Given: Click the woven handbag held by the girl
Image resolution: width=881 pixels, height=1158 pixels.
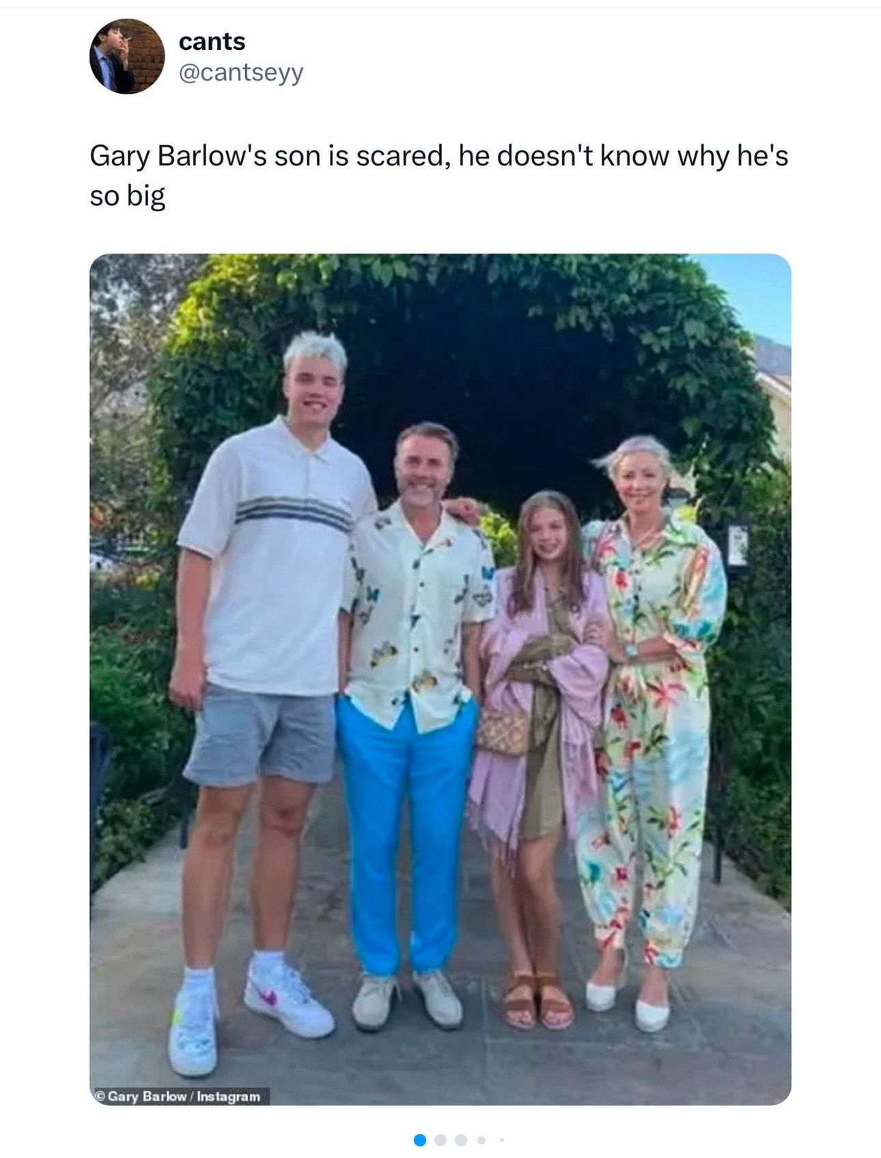Looking at the screenshot, I should [x=503, y=731].
